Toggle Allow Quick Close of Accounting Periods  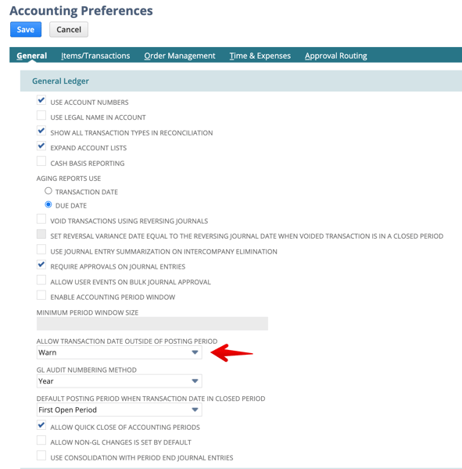coord(41,424)
